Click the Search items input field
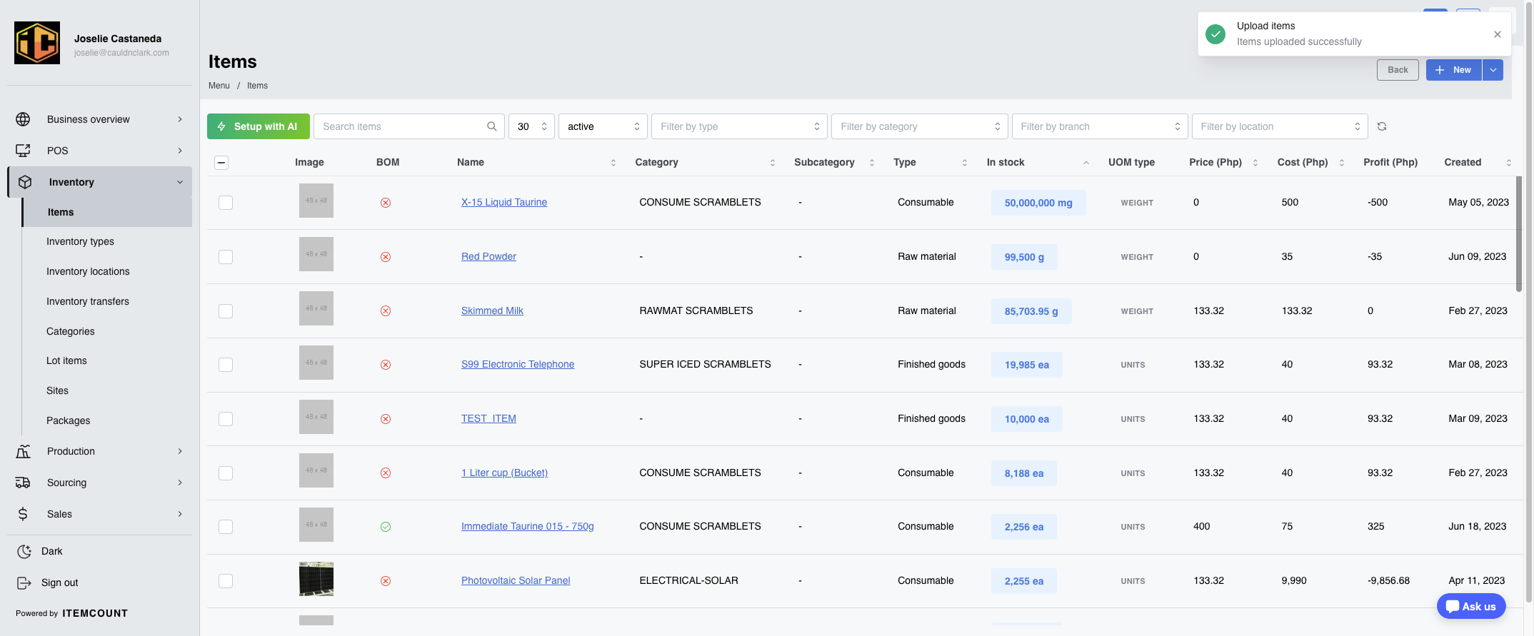 409,126
